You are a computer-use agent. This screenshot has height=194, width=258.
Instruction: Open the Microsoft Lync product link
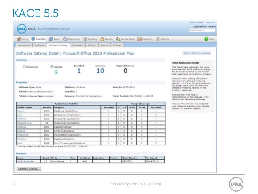point(24,123)
